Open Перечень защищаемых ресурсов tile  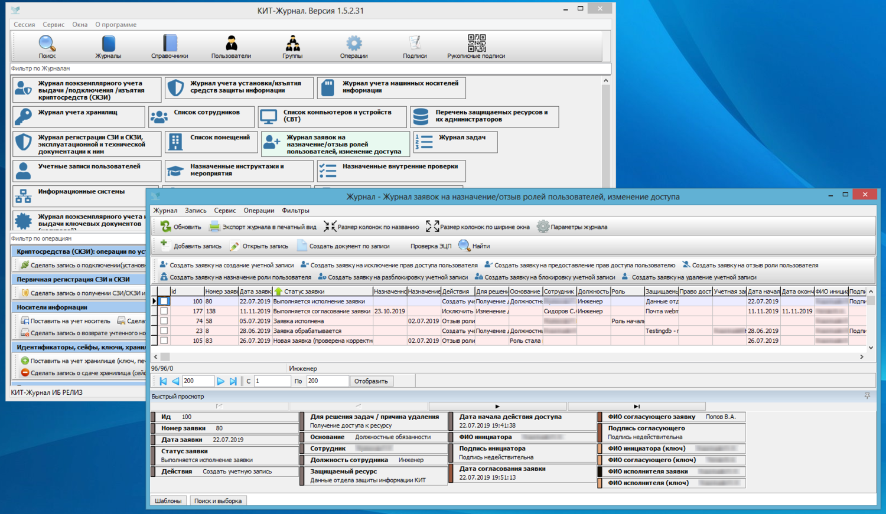pos(484,117)
